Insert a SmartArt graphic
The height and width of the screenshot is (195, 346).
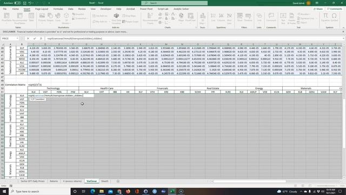click(78, 15)
